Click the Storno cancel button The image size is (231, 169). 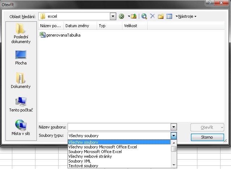(x=207, y=138)
